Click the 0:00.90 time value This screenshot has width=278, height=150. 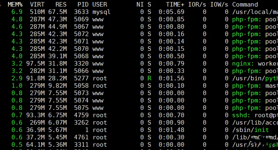[x=171, y=123]
